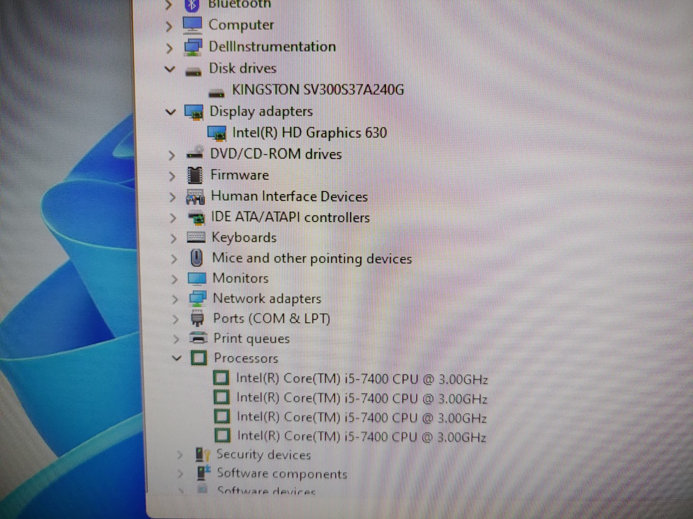693x519 pixels.
Task: Click the DellInstrumentation icon
Action: 193,47
